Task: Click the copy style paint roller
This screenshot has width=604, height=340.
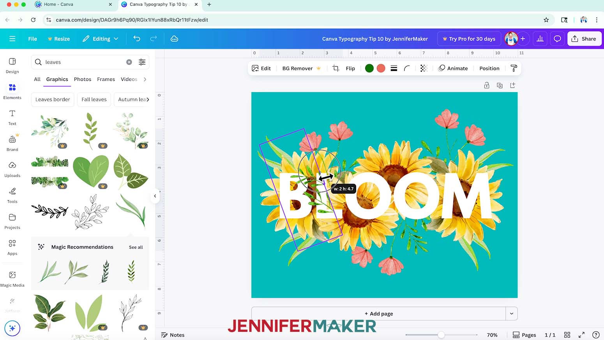Action: (514, 68)
